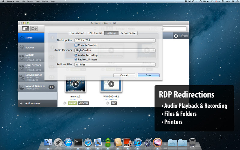Open Adium green duck icon in Dock
Viewport: 240px width, 150px height.
[108, 142]
